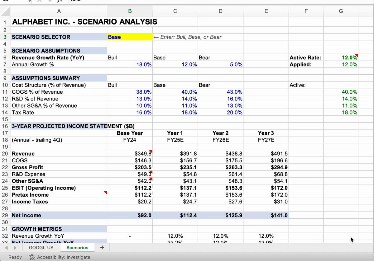Viewport: 374px width, 261px height.
Task: Select the Bull R&D 13.0% cell
Action: 130,99
